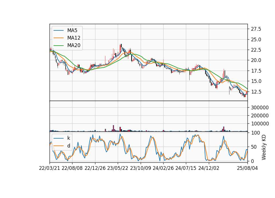Click the 22.5 price axis label
The width and height of the screenshot is (275, 198).
tap(256, 50)
